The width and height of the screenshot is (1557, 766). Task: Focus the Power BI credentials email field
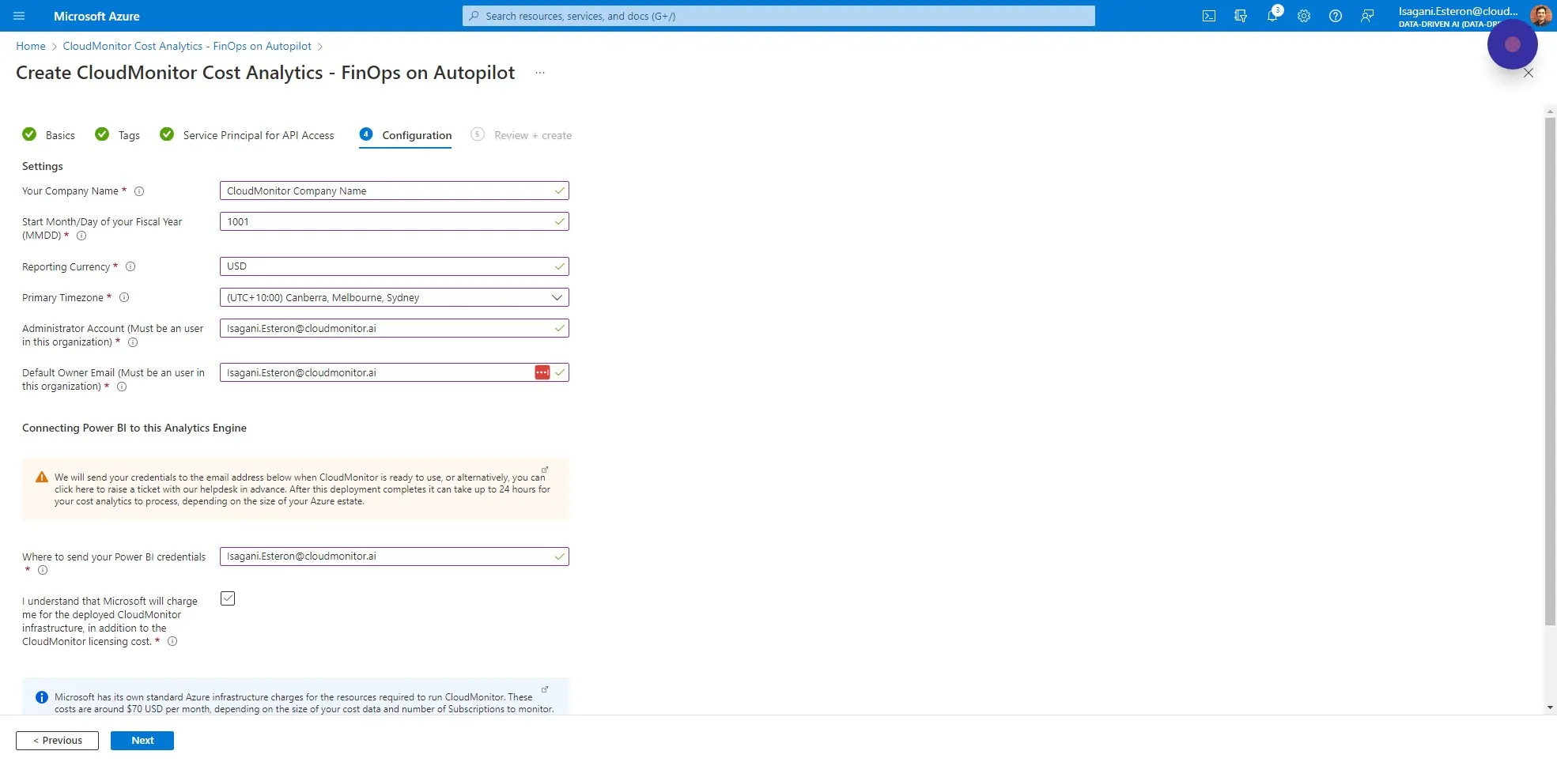point(394,557)
